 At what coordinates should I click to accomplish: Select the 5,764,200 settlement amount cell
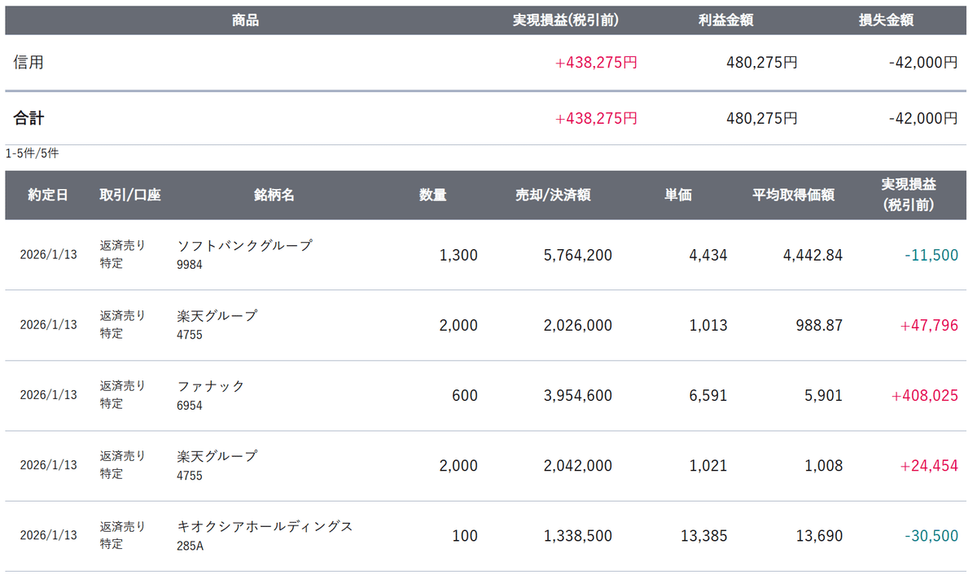tap(577, 255)
